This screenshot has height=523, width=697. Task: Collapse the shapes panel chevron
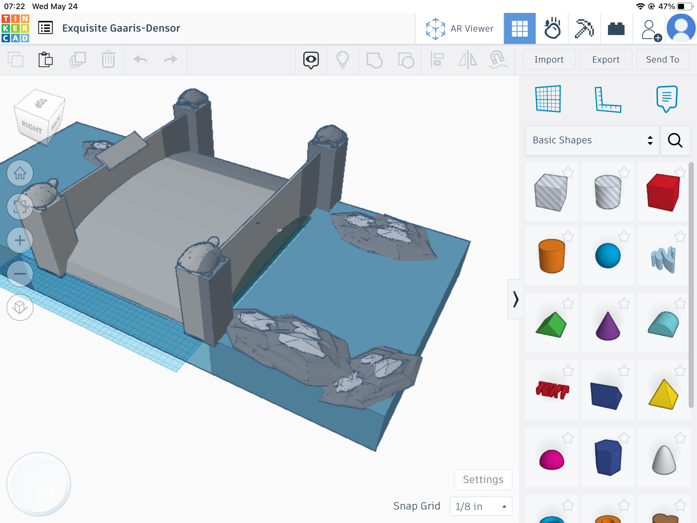515,299
